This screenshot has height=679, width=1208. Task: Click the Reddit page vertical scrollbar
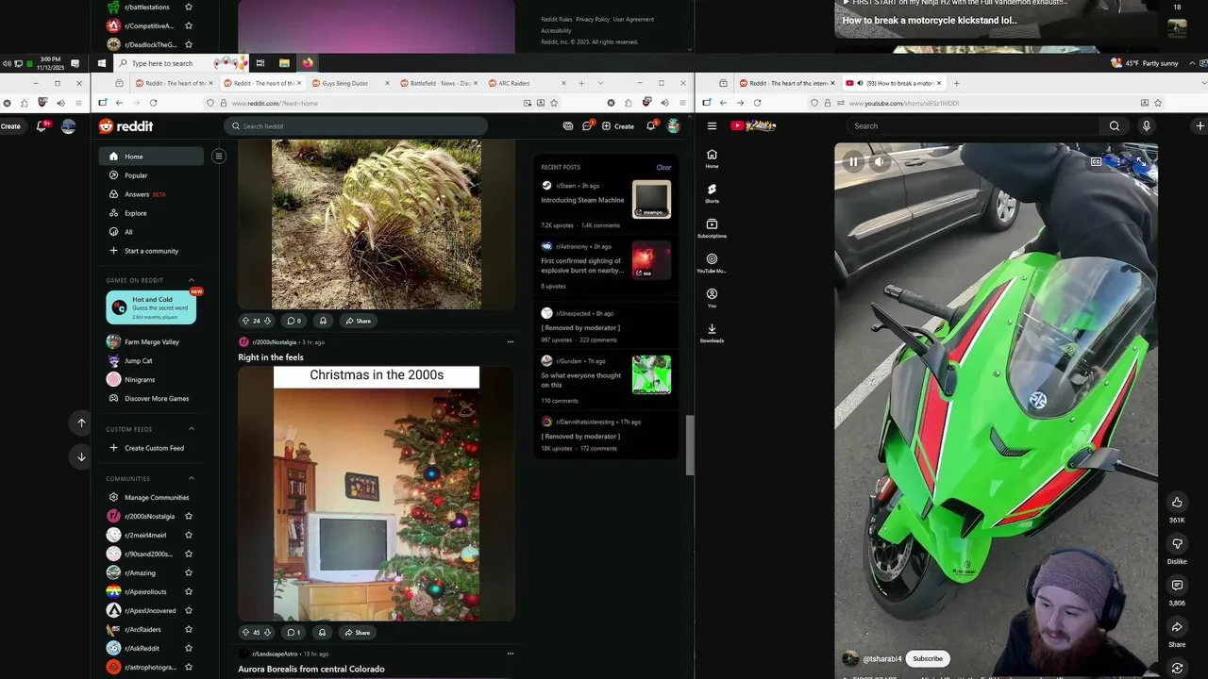[x=690, y=443]
